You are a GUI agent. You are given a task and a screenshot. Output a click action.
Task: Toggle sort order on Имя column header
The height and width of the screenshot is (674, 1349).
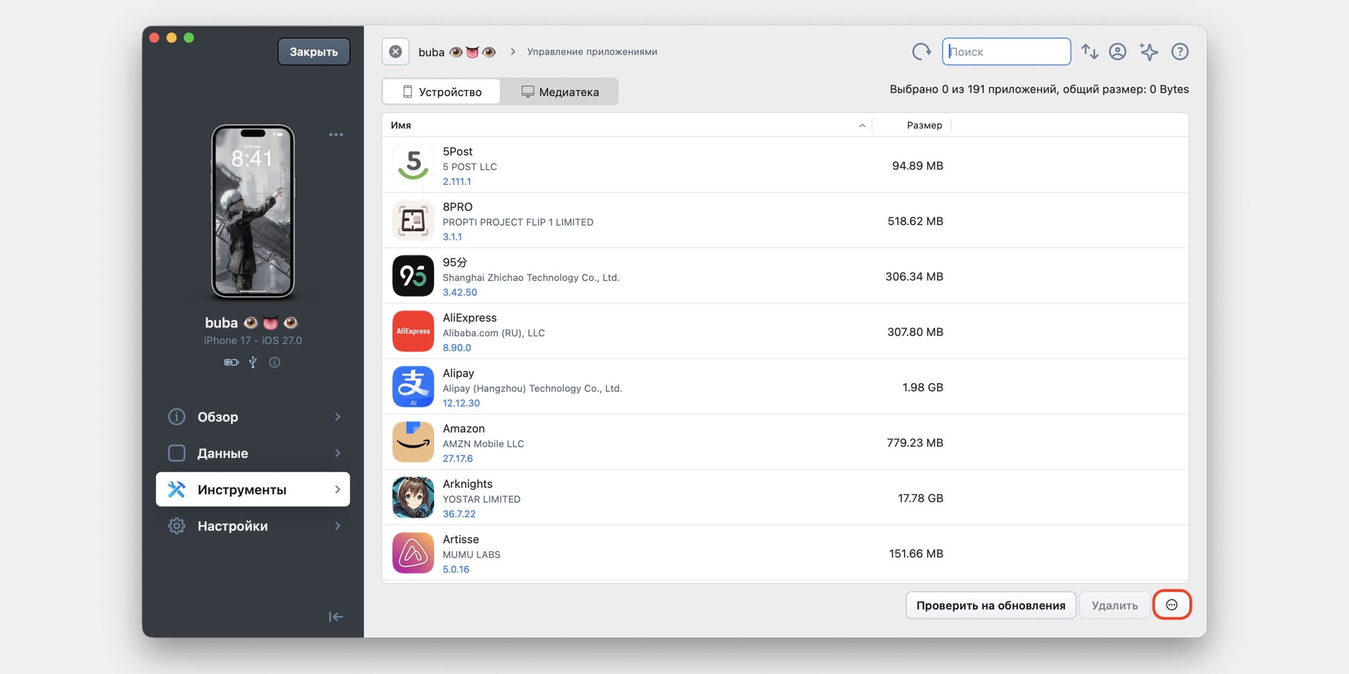click(x=627, y=125)
